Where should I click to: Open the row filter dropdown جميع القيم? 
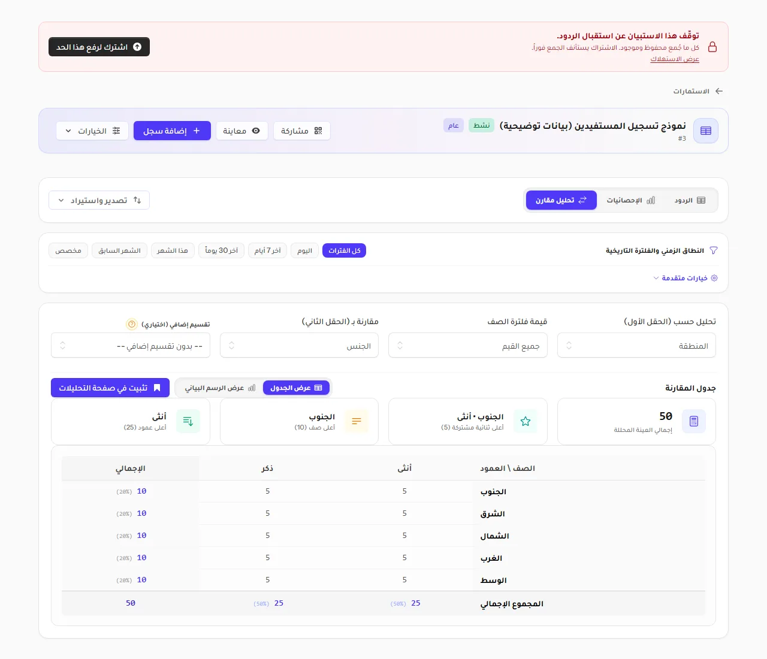[x=468, y=346]
